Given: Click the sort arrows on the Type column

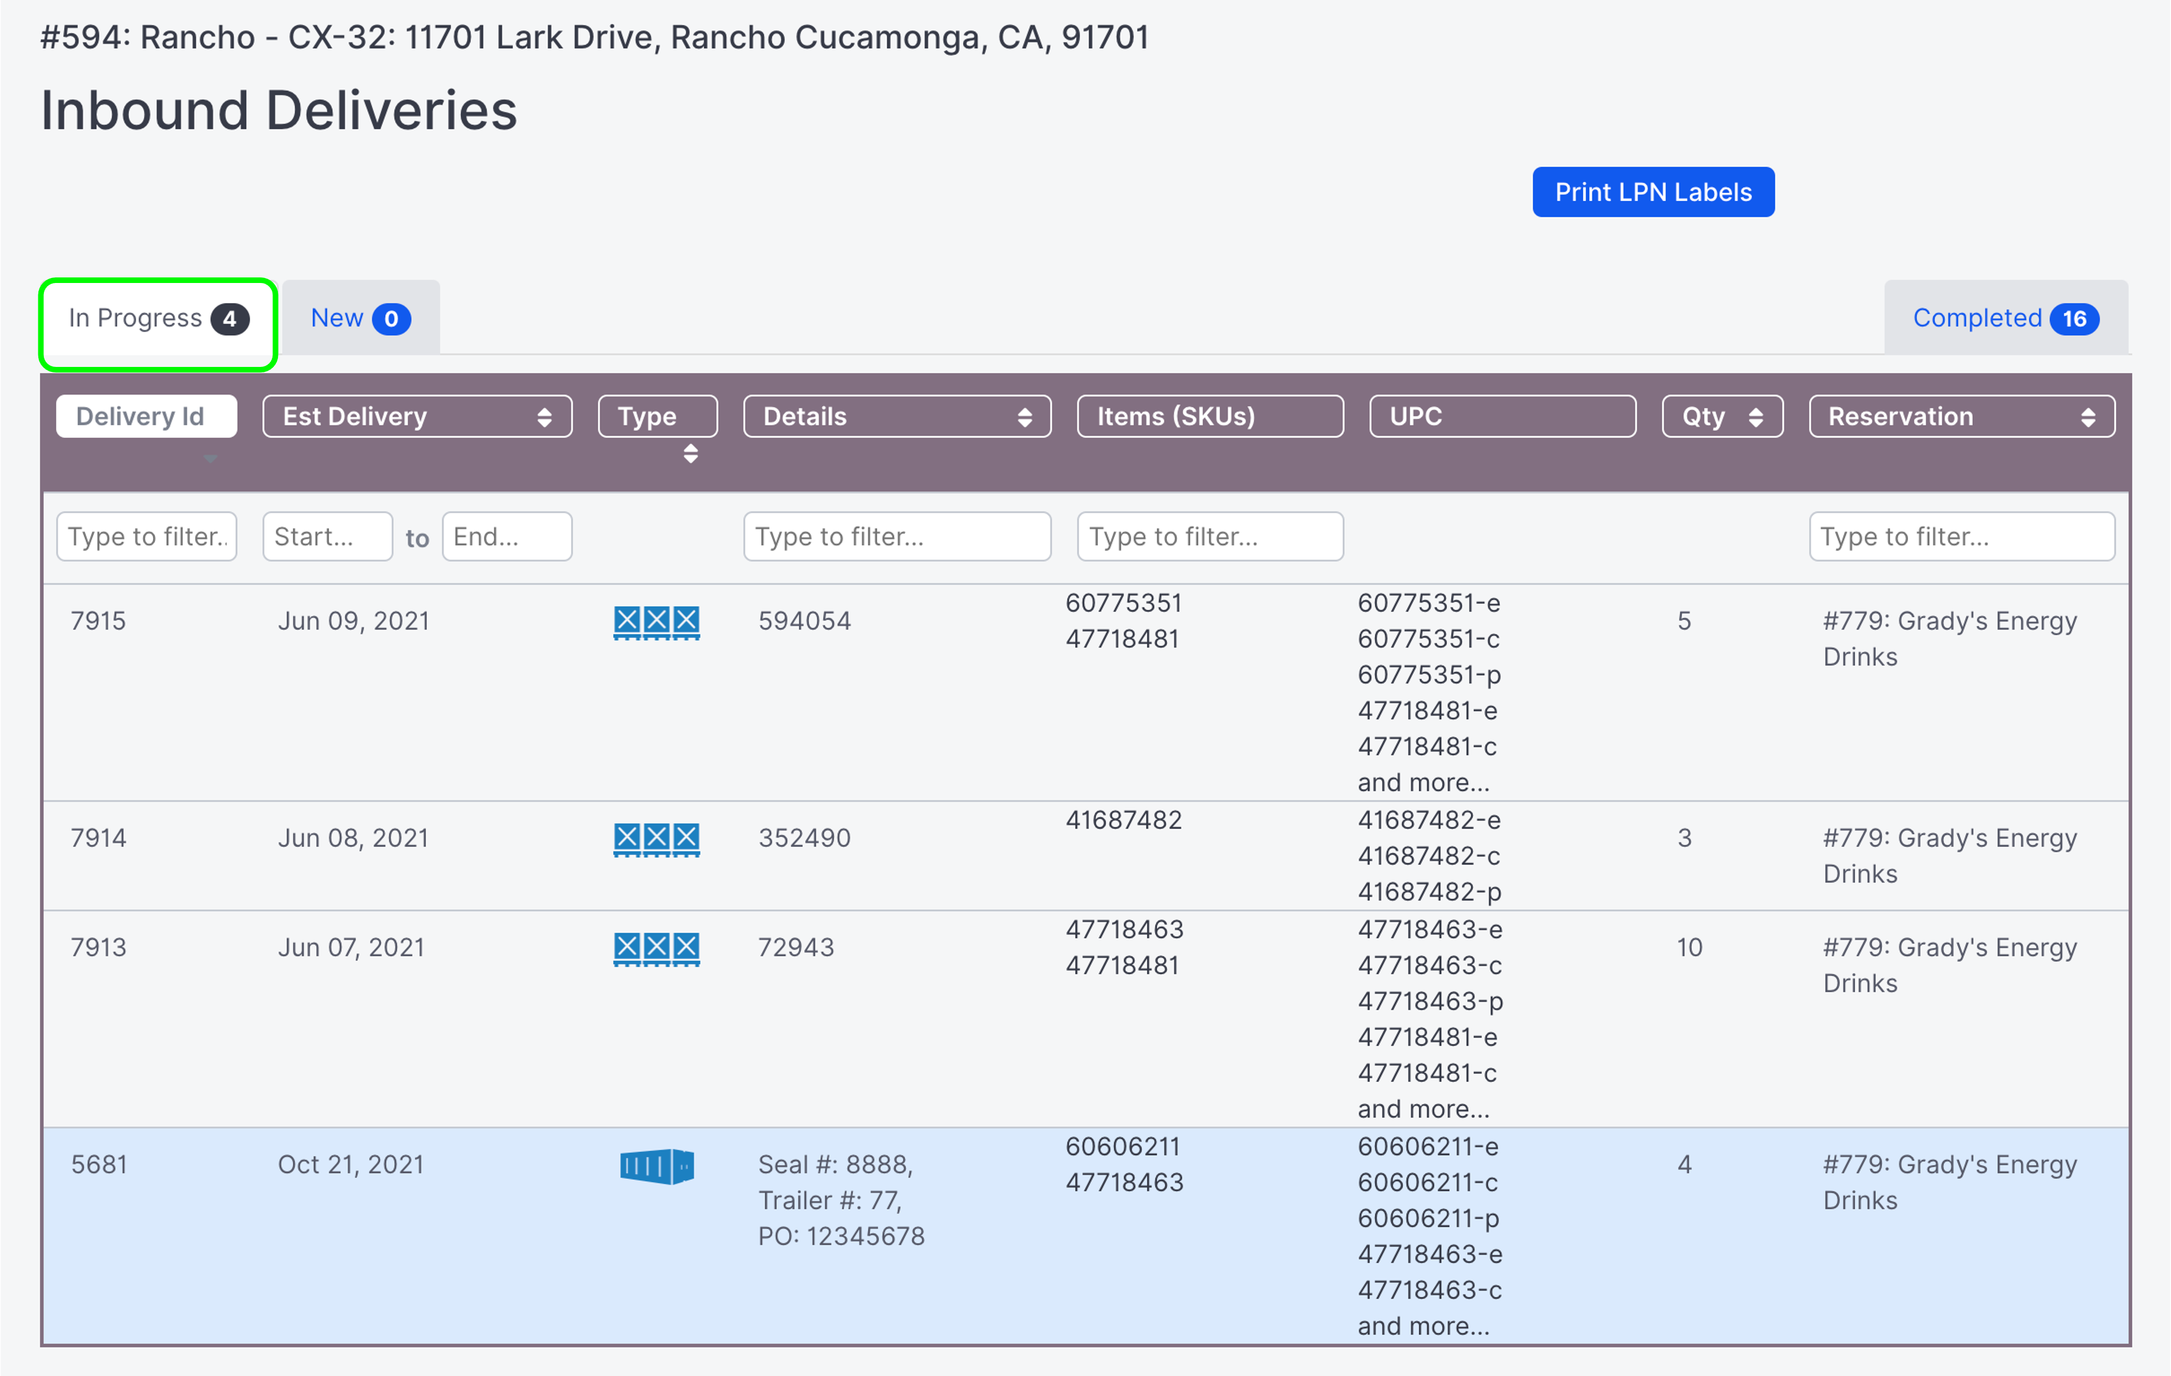Looking at the screenshot, I should pyautogui.click(x=690, y=454).
